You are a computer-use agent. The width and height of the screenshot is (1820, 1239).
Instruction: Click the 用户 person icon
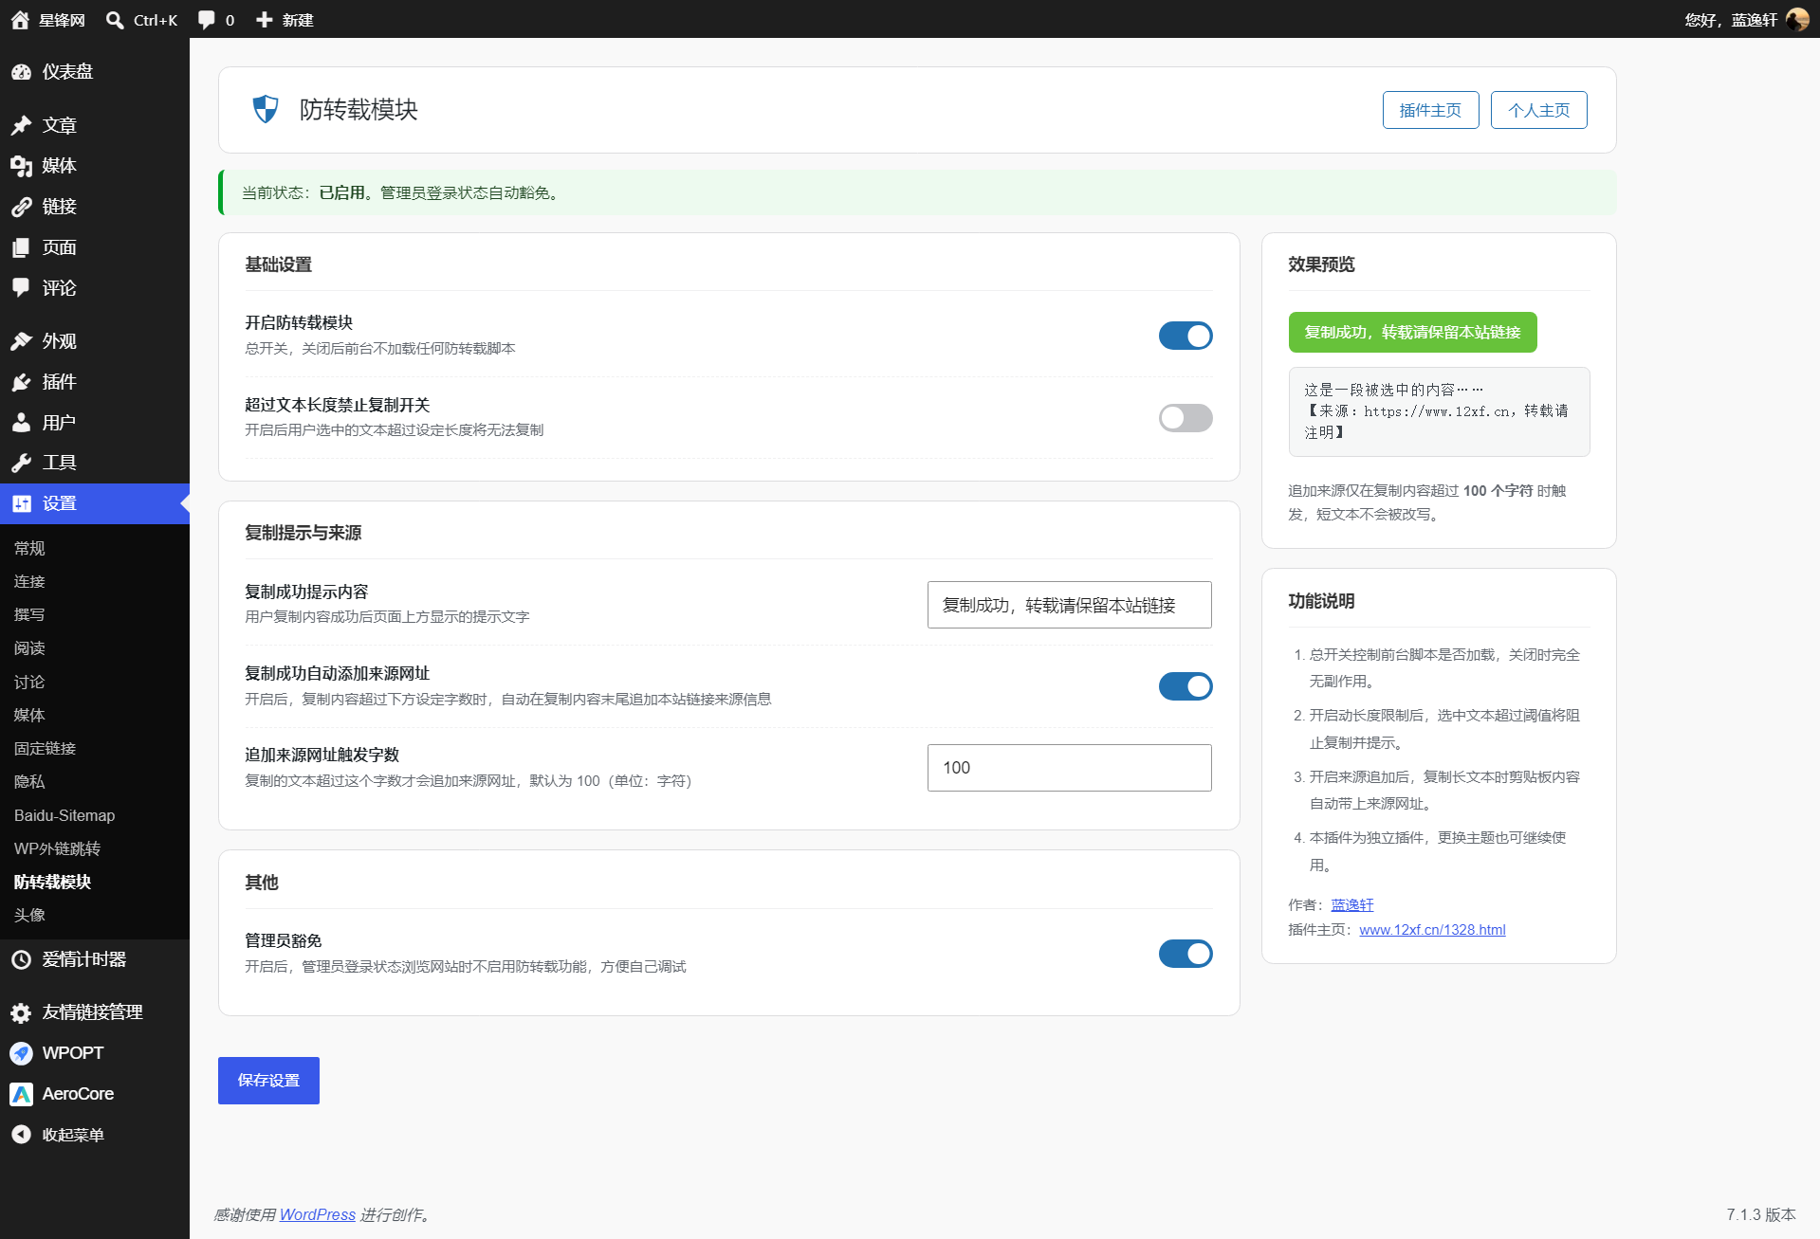pos(21,423)
